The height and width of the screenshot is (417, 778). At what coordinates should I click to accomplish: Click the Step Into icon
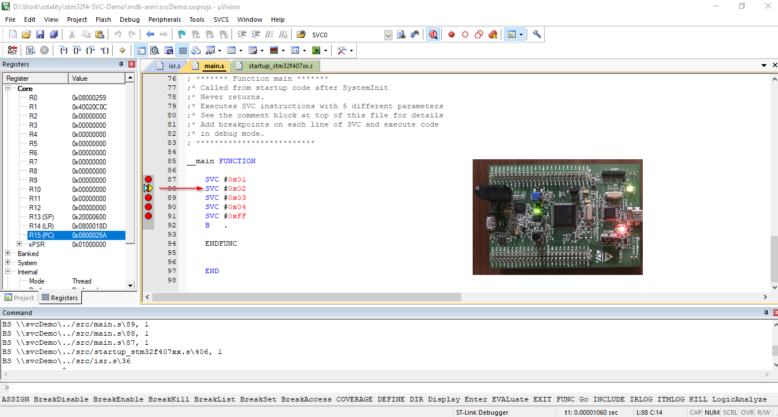click(x=64, y=50)
